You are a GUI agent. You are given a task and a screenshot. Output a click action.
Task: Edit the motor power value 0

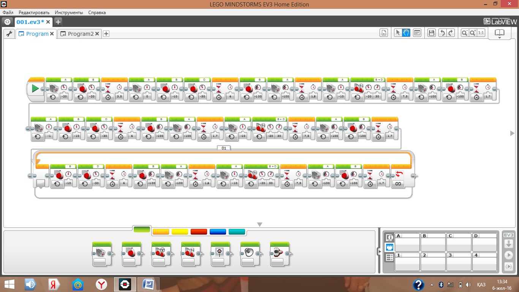pos(147,97)
